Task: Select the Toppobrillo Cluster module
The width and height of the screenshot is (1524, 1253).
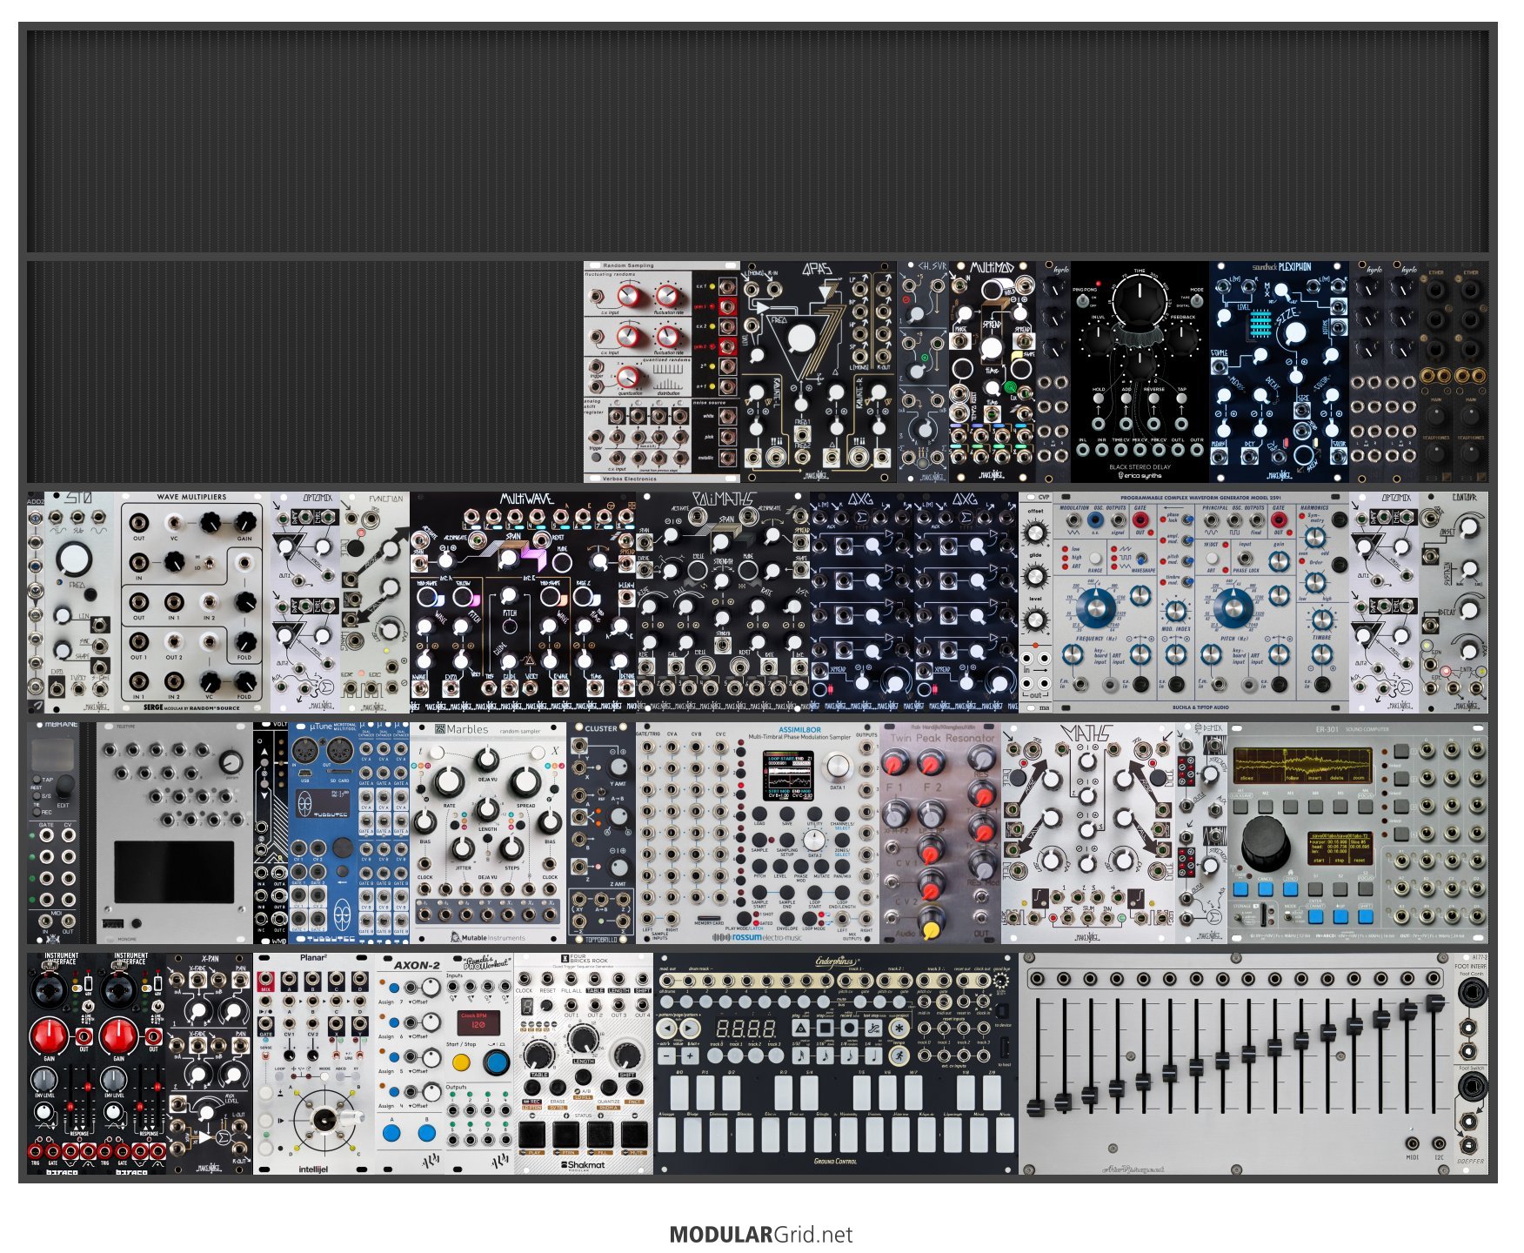Action: coord(601,833)
